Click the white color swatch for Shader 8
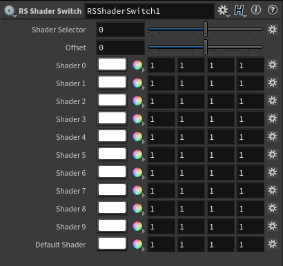This screenshot has width=283, height=266. (112, 208)
